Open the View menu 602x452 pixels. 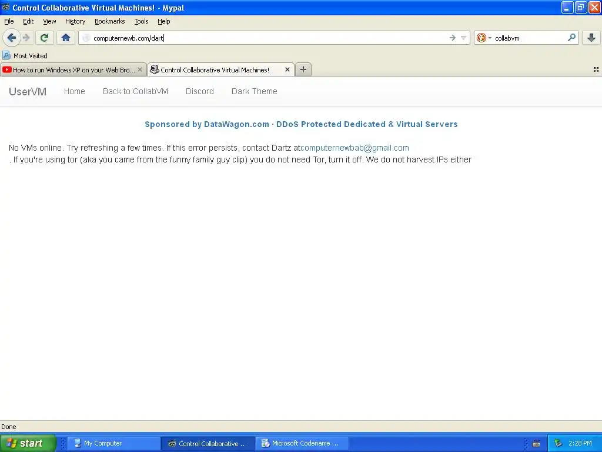[49, 21]
